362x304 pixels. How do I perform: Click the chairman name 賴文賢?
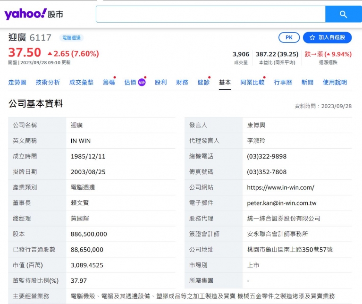pos(80,203)
